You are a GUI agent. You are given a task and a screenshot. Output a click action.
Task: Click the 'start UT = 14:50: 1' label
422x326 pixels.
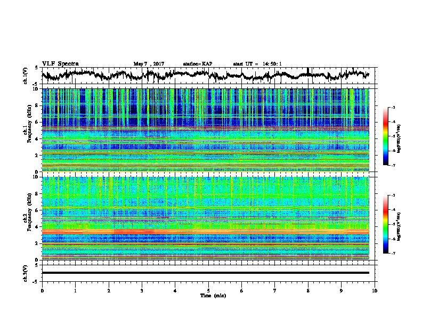click(x=257, y=64)
